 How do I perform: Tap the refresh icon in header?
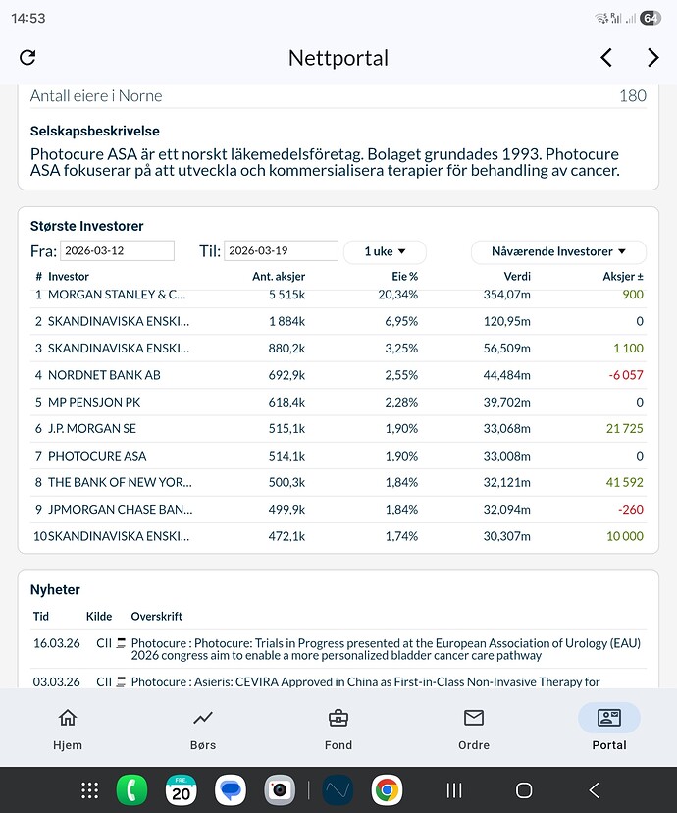pyautogui.click(x=27, y=58)
